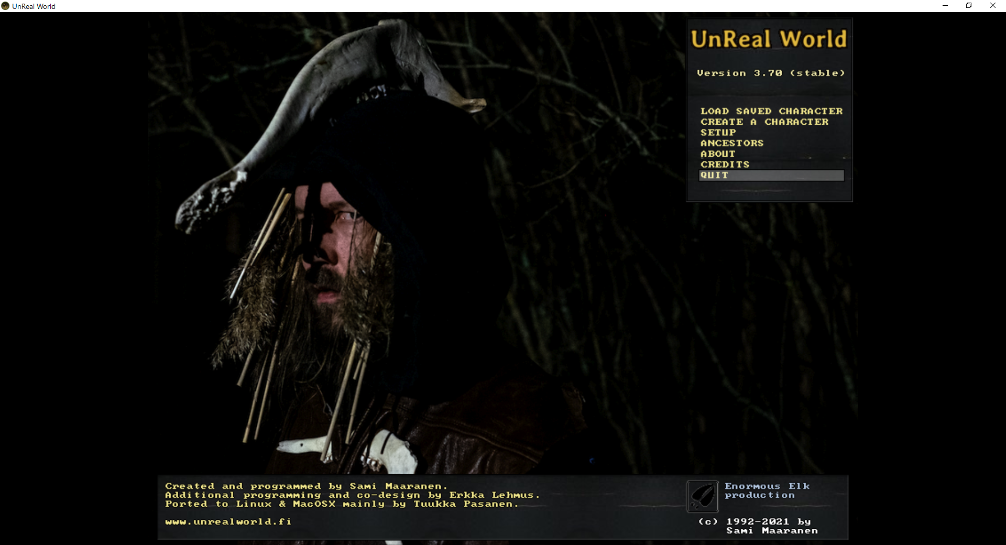This screenshot has height=545, width=1006.
Task: Click the 'Additional programming and co-design' credit line
Action: click(x=352, y=495)
